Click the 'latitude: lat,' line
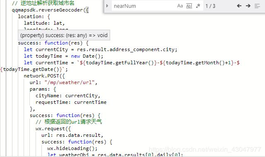Viewport: 265px width, 157px height. point(44,23)
